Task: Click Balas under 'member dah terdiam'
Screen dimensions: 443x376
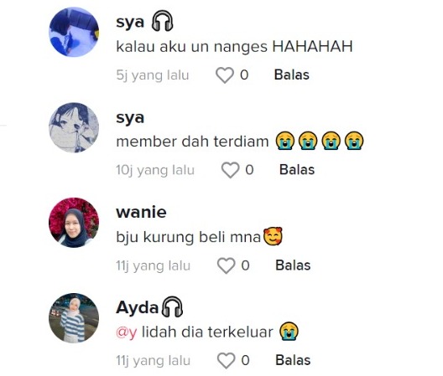Action: click(297, 170)
